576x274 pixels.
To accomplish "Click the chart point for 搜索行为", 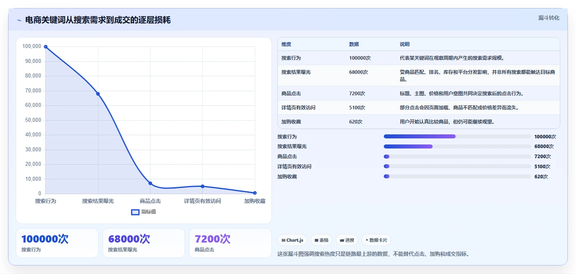I will coord(46,47).
